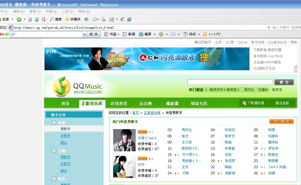The height and width of the screenshot is (185, 301).
Task: Close the banner ad with the X
Action: tap(296, 69)
